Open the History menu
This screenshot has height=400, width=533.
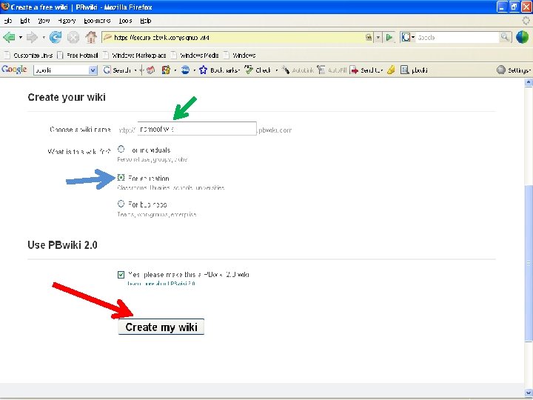pos(67,21)
